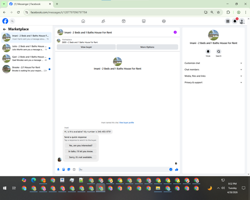Open the Imani house for rent conversation
The width and height of the screenshot is (250, 200).
26,37
